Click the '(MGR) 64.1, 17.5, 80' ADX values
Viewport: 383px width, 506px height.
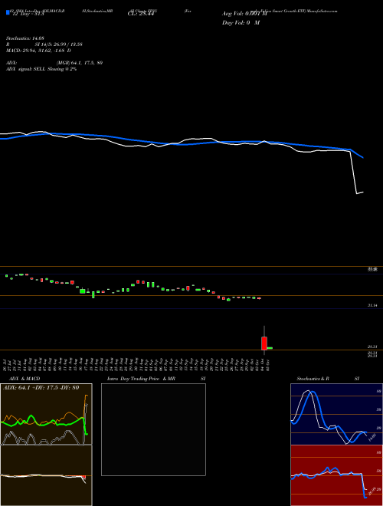(x=80, y=63)
